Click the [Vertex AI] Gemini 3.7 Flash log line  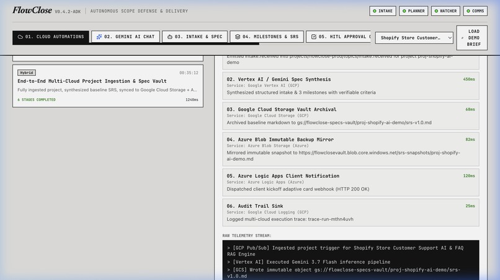click(308, 262)
